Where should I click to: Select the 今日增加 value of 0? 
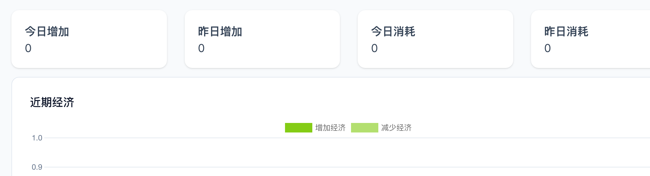(x=28, y=48)
